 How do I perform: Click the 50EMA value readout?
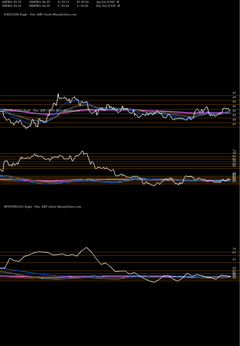point(11,6)
